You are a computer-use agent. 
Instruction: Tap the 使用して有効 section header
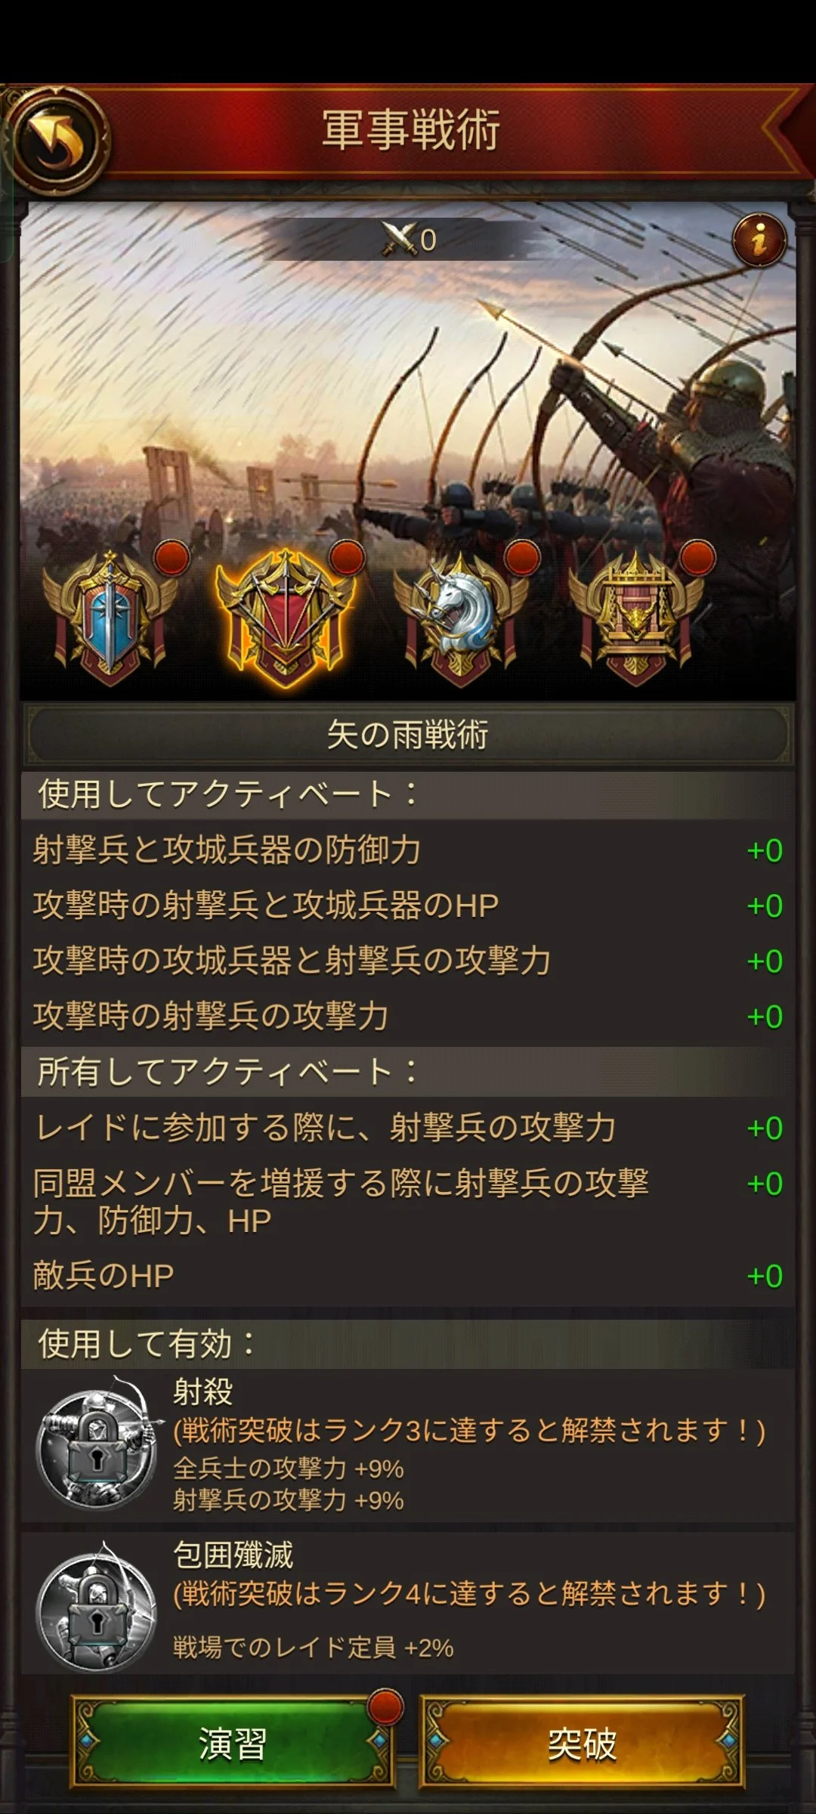click(408, 1344)
